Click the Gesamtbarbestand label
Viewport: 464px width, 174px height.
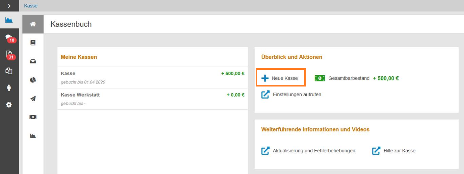point(349,78)
